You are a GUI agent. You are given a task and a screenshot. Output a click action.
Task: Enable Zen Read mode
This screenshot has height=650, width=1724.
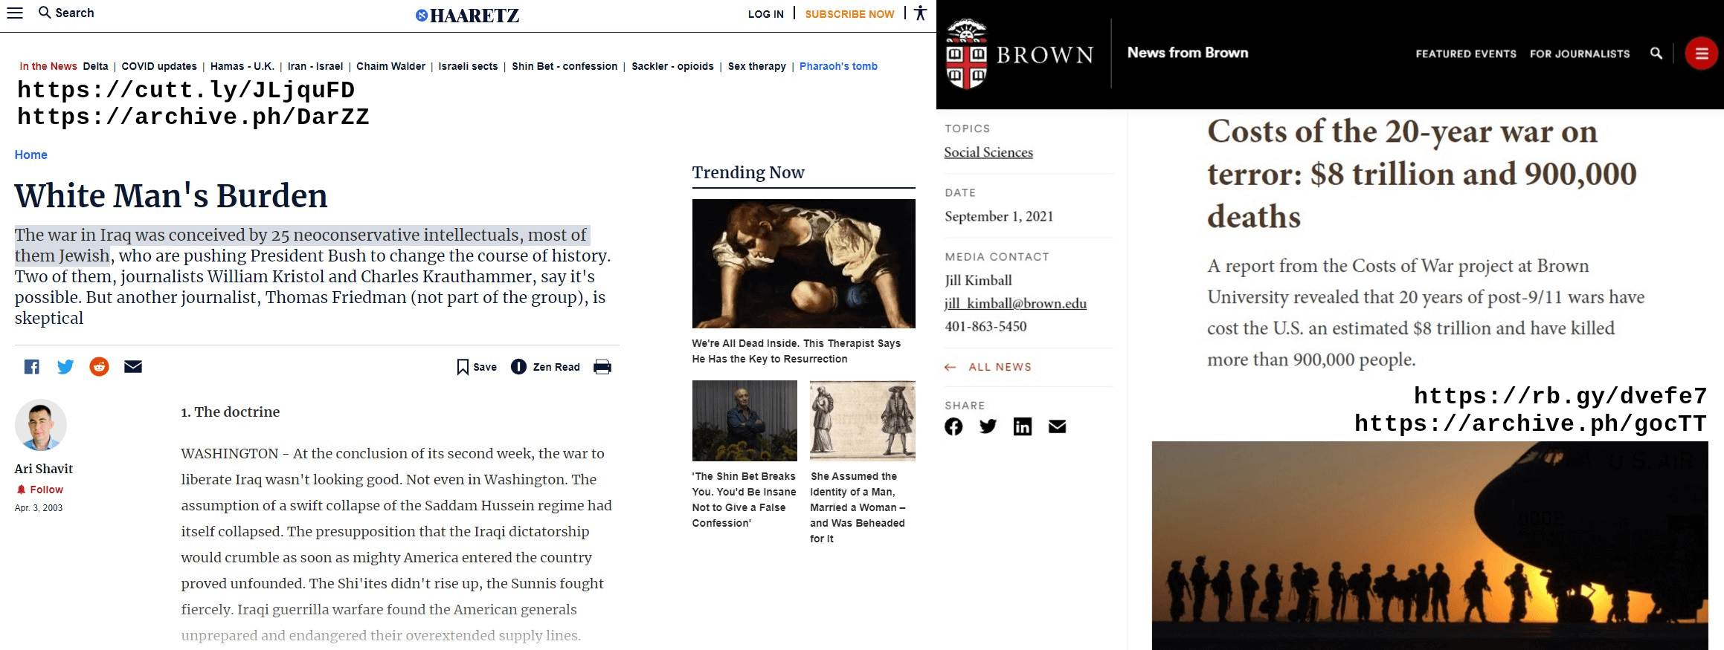tap(545, 367)
